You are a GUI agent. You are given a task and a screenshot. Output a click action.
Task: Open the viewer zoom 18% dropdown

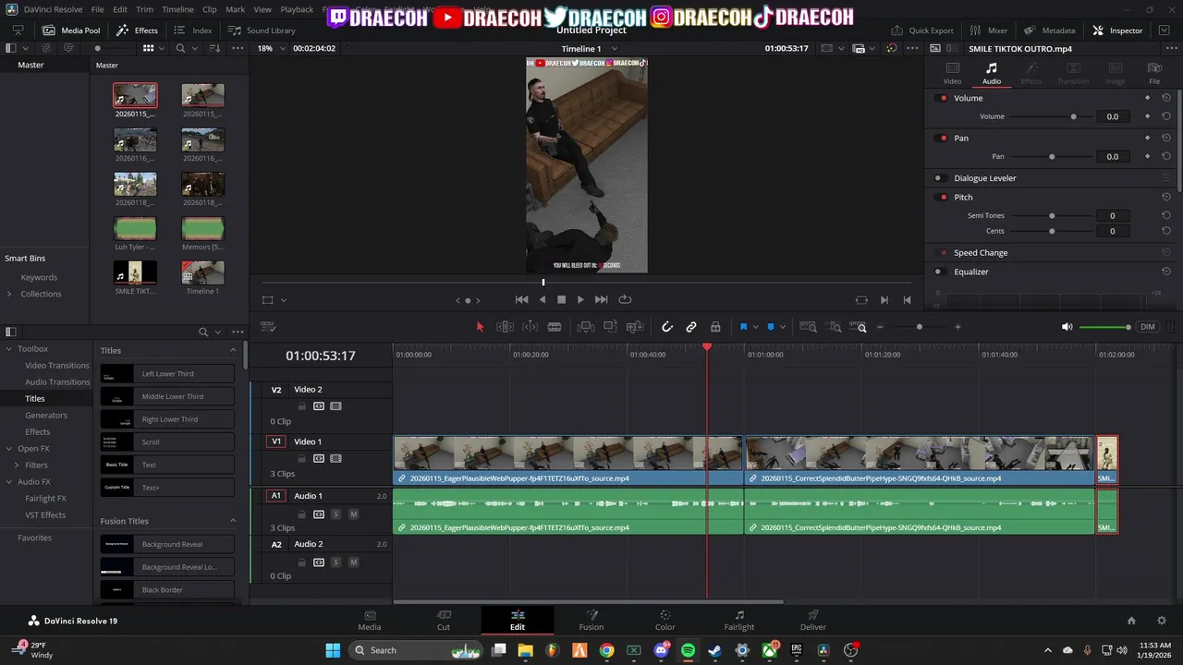click(272, 48)
